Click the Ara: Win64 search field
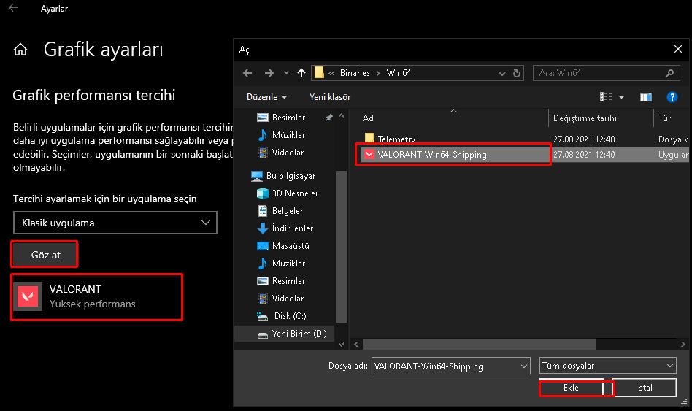The width and height of the screenshot is (692, 411). 607,73
